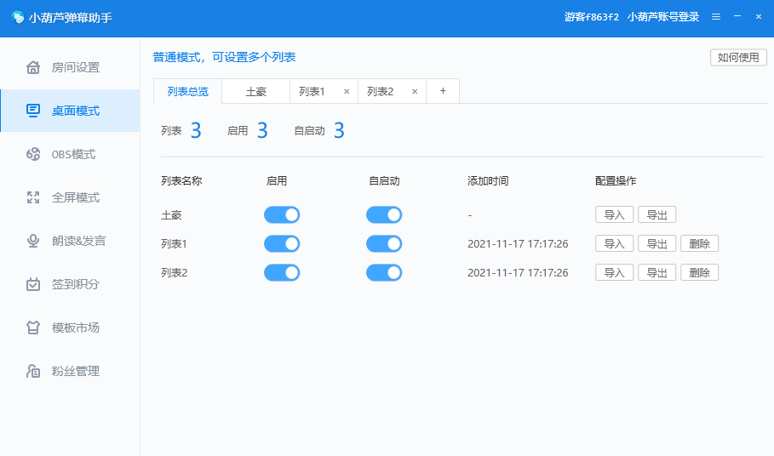Switch to 全屏模式 via its expand icon
This screenshot has height=456, width=774.
coord(33,197)
